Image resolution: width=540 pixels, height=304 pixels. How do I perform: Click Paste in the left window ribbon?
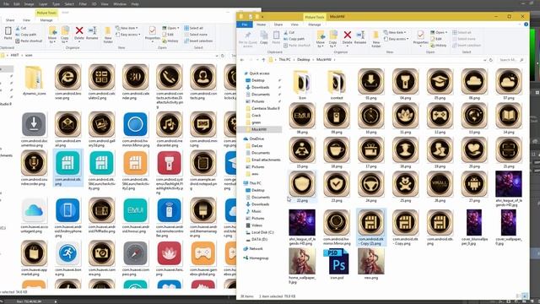click(8, 34)
